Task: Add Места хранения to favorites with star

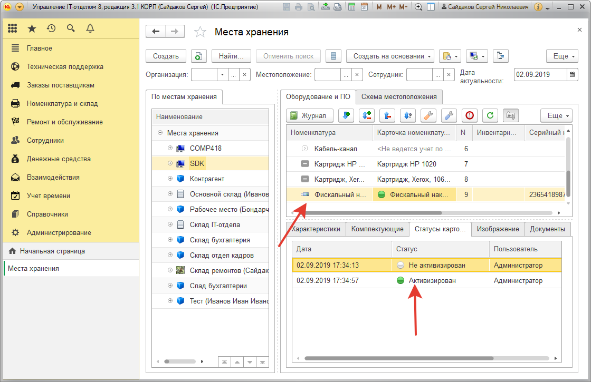Action: (200, 32)
